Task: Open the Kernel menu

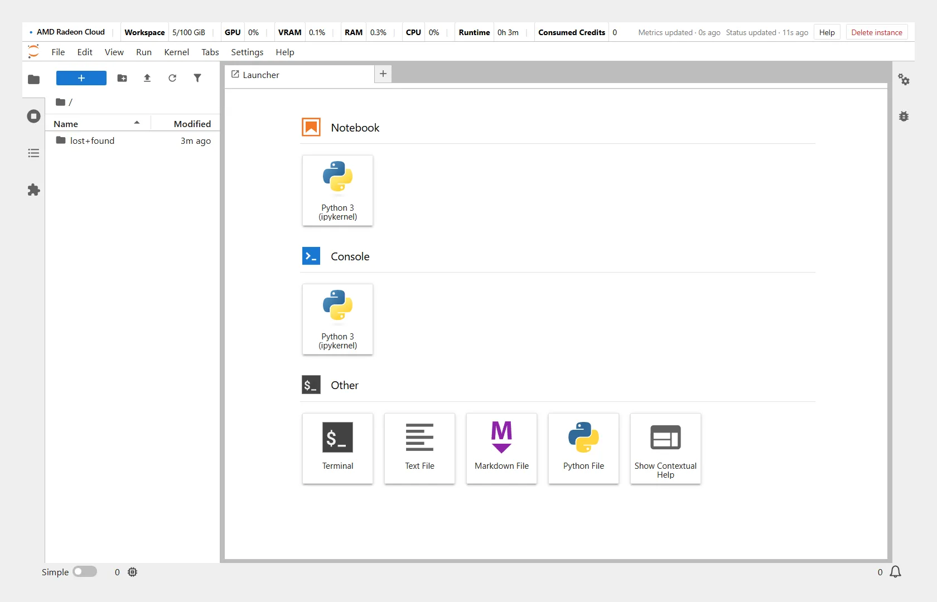Action: pyautogui.click(x=177, y=52)
